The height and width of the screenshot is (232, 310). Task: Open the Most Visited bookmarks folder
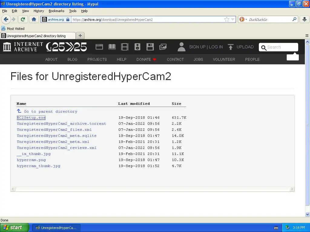[13, 29]
